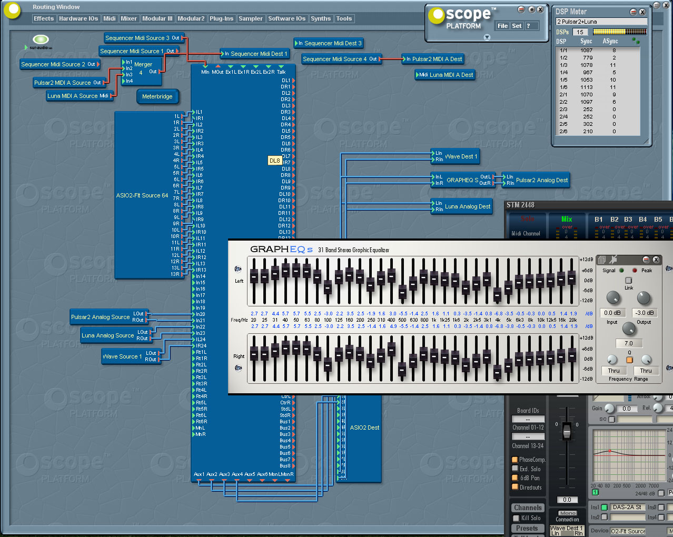Open the Synths menu in Routing Window
Viewport: 673px width, 537px height.
coord(321,18)
